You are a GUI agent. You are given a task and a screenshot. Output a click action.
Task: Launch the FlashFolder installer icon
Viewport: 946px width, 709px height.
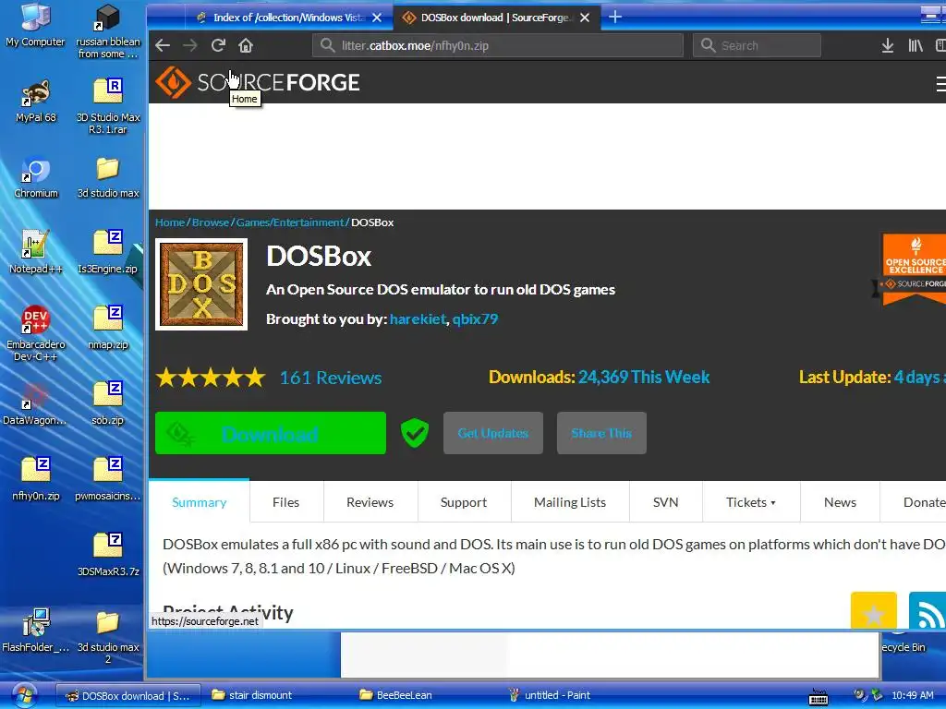click(36, 631)
